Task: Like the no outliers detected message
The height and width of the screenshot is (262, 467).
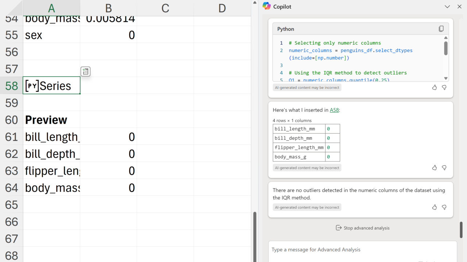Action: coord(434,207)
